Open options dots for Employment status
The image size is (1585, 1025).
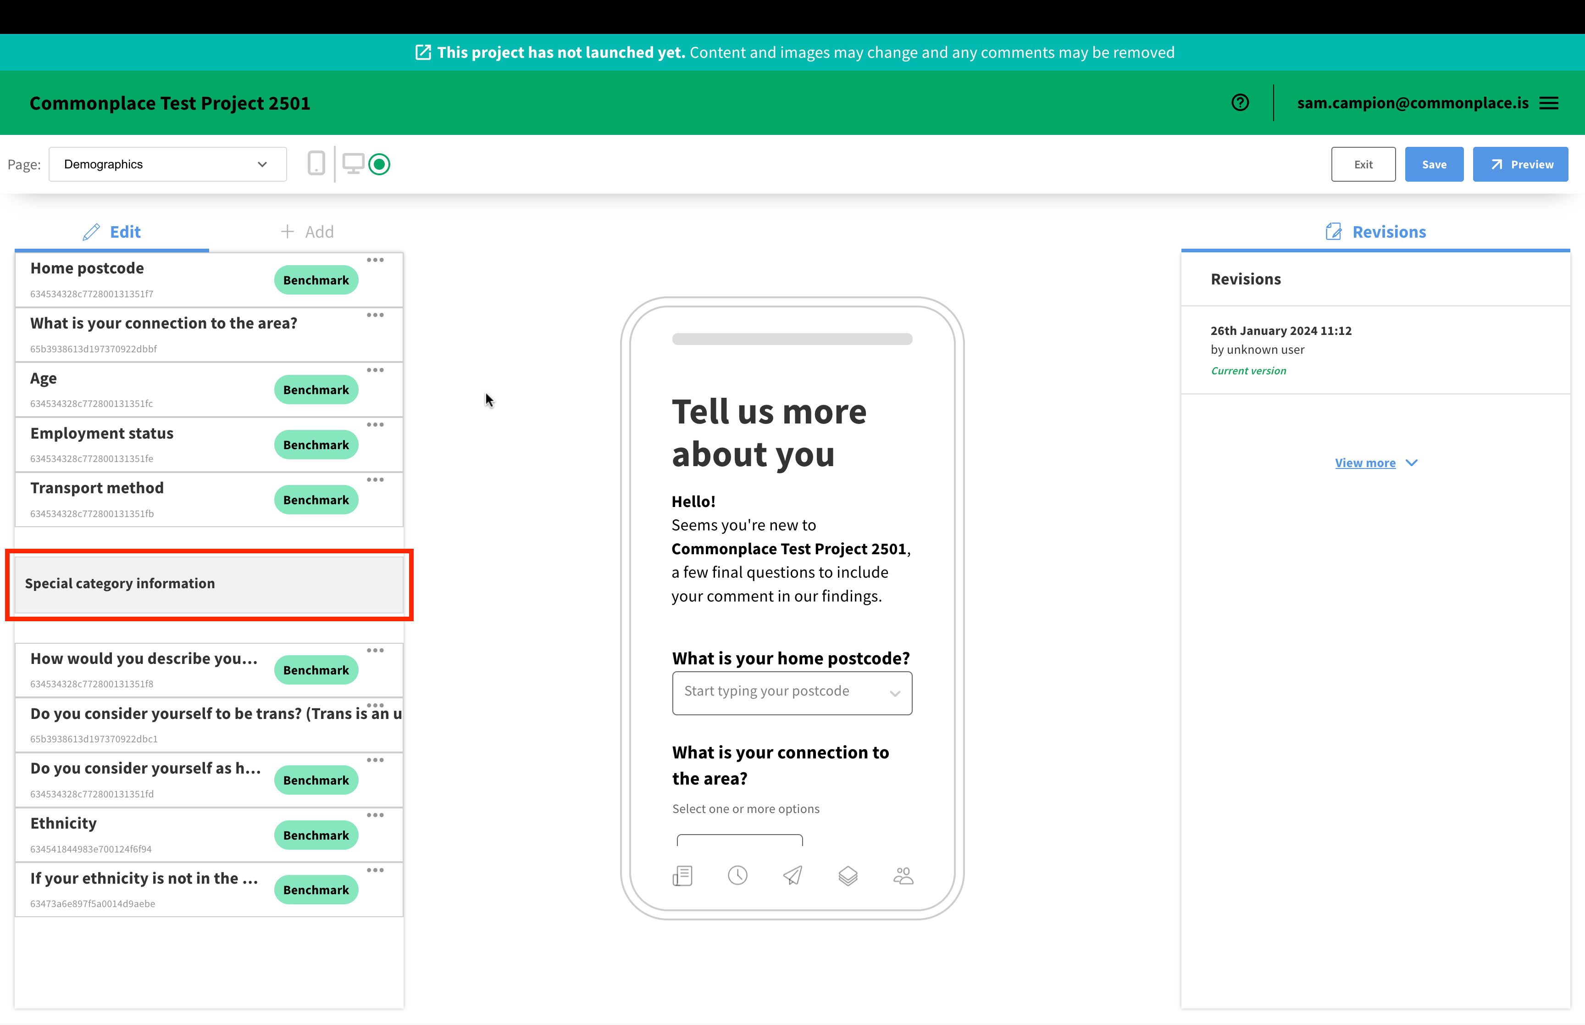(375, 425)
